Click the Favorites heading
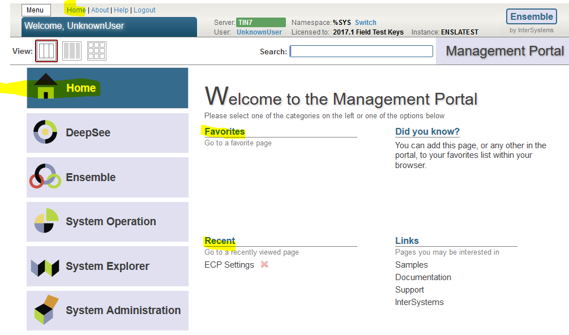Viewport: 569px width, 335px height. [225, 132]
